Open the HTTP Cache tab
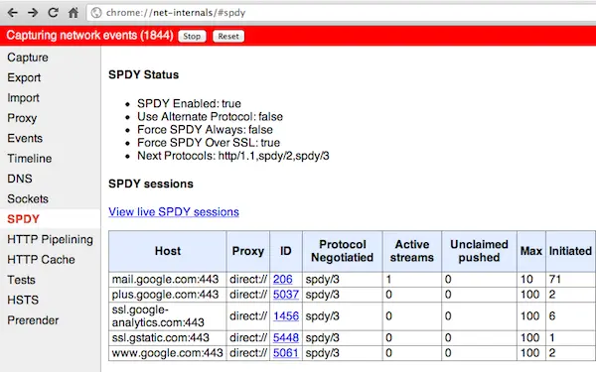 pyautogui.click(x=41, y=260)
